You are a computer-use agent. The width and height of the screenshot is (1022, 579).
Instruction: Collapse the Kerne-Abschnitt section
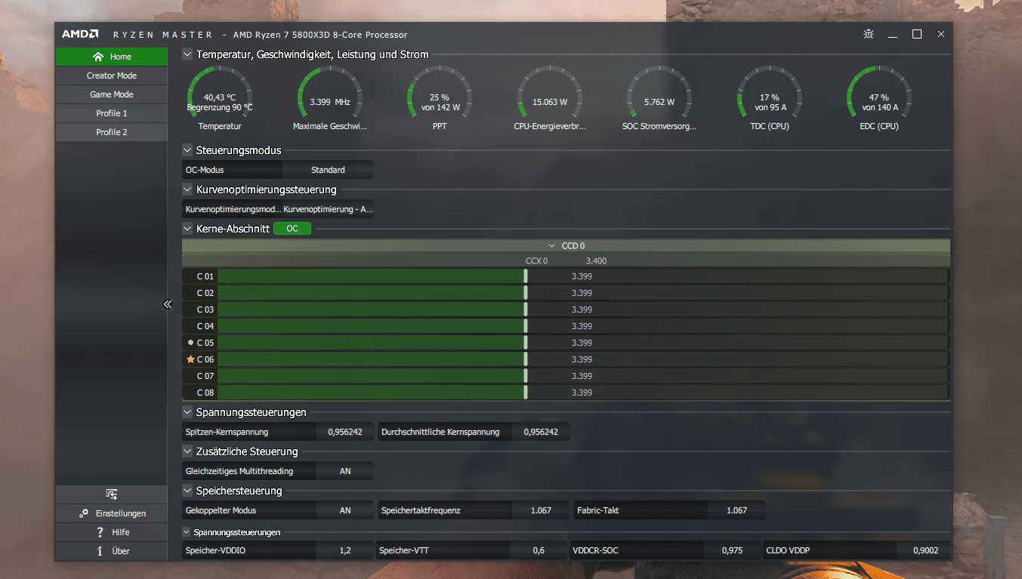click(187, 228)
